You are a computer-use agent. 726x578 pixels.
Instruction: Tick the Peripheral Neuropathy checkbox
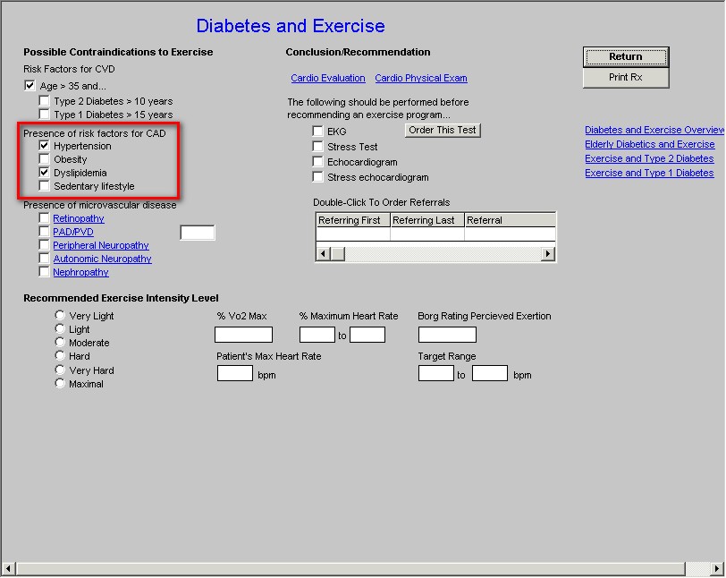[44, 245]
